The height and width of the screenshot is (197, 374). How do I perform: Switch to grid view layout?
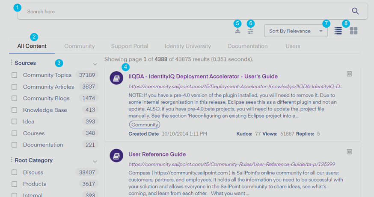[x=353, y=31]
